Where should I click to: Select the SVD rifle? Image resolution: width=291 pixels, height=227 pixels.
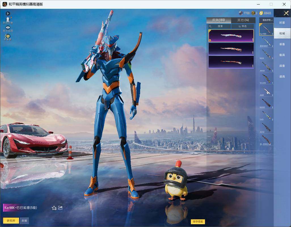tap(266, 115)
